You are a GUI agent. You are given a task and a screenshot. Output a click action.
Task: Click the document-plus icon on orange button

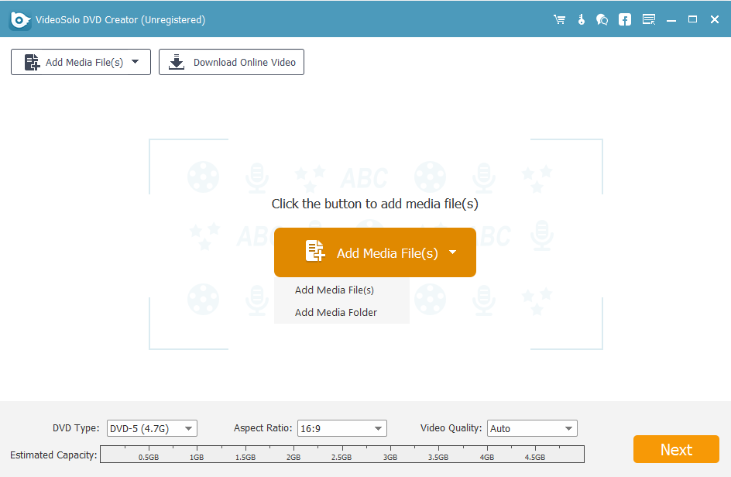click(x=315, y=251)
